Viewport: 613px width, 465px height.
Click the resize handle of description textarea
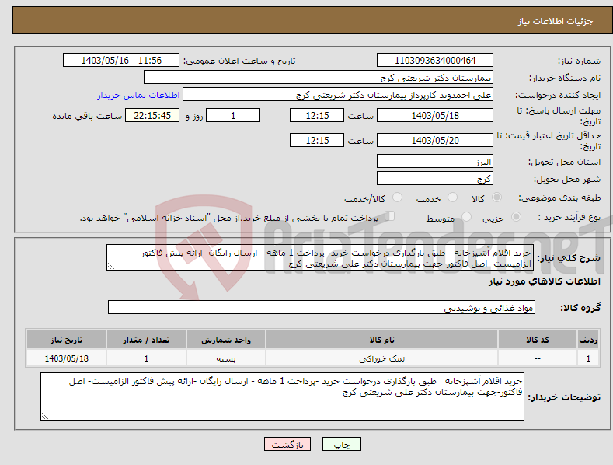tap(111, 266)
